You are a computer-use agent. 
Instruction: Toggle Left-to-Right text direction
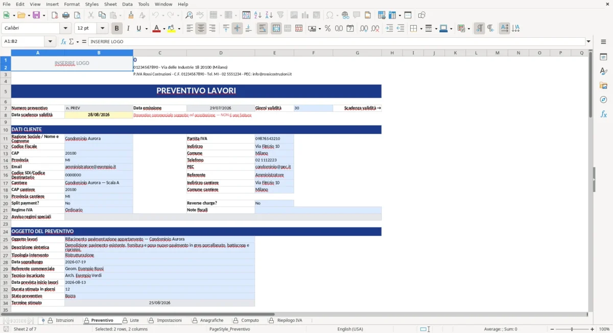[x=479, y=29]
